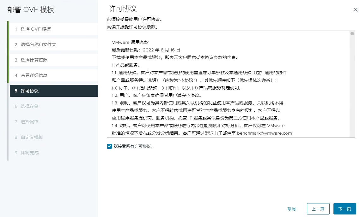
Task: Go to step 3 选择计算资源
Action: click(x=54, y=60)
